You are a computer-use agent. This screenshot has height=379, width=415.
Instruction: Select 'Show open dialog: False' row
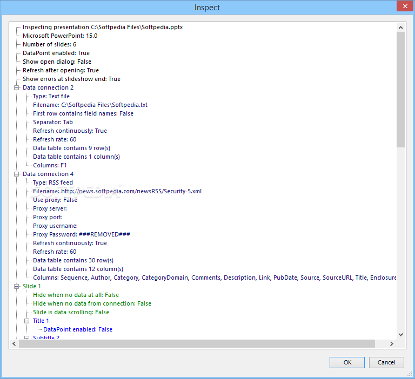[57, 62]
